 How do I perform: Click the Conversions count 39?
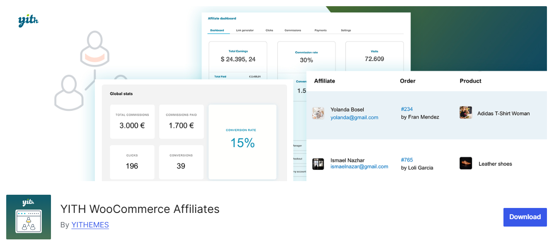click(181, 166)
